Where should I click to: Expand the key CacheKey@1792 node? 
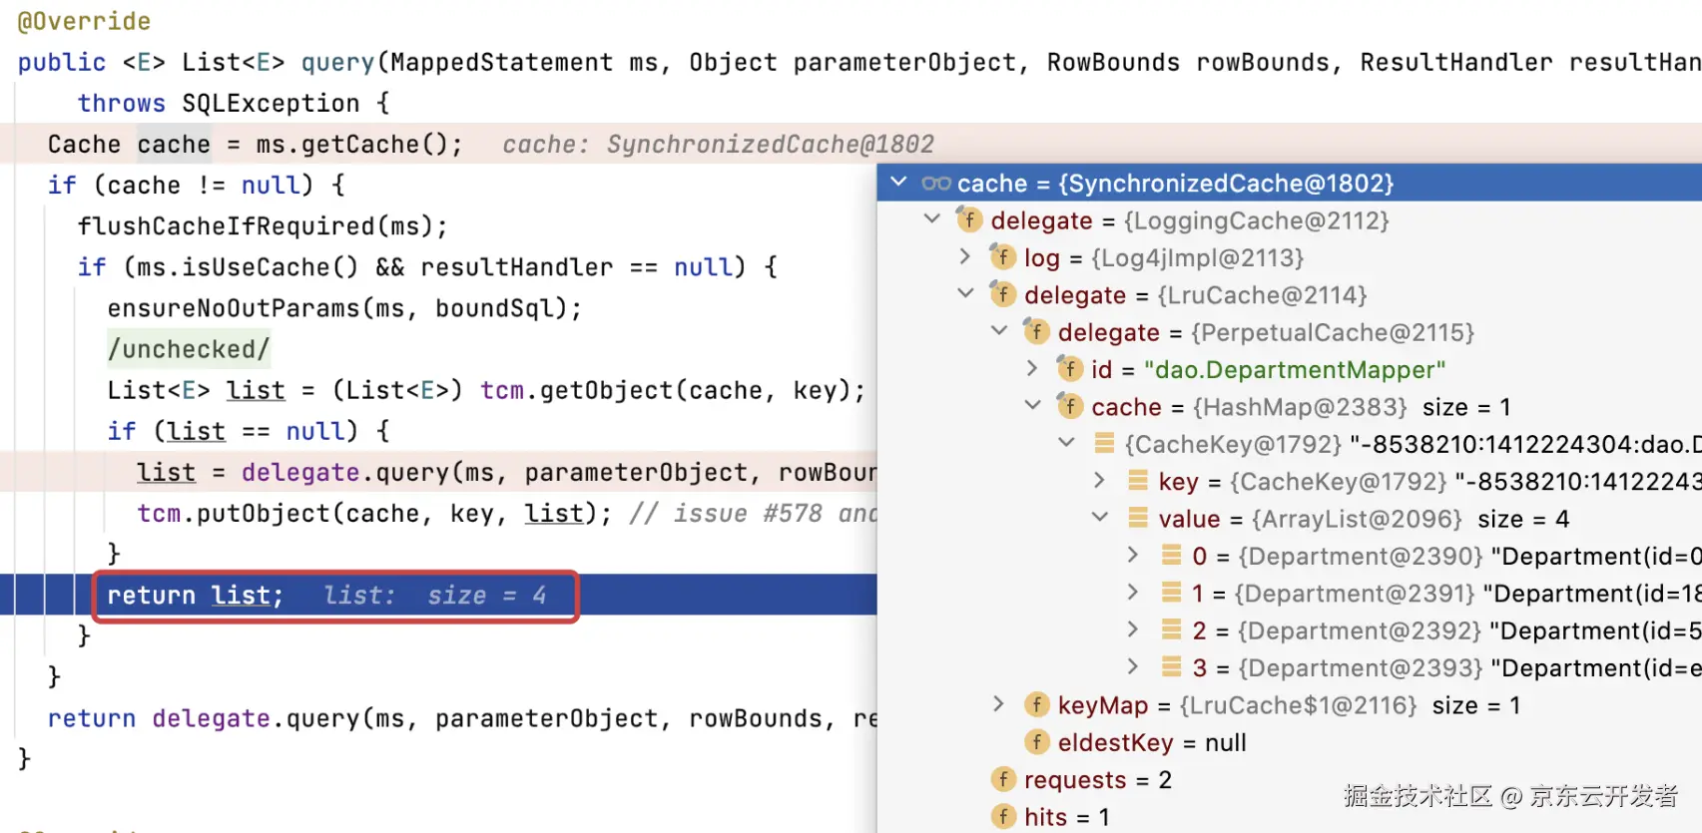point(1099,481)
